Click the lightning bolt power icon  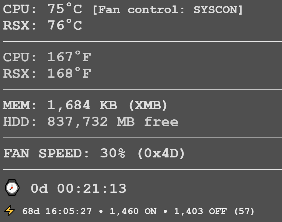click(x=9, y=211)
